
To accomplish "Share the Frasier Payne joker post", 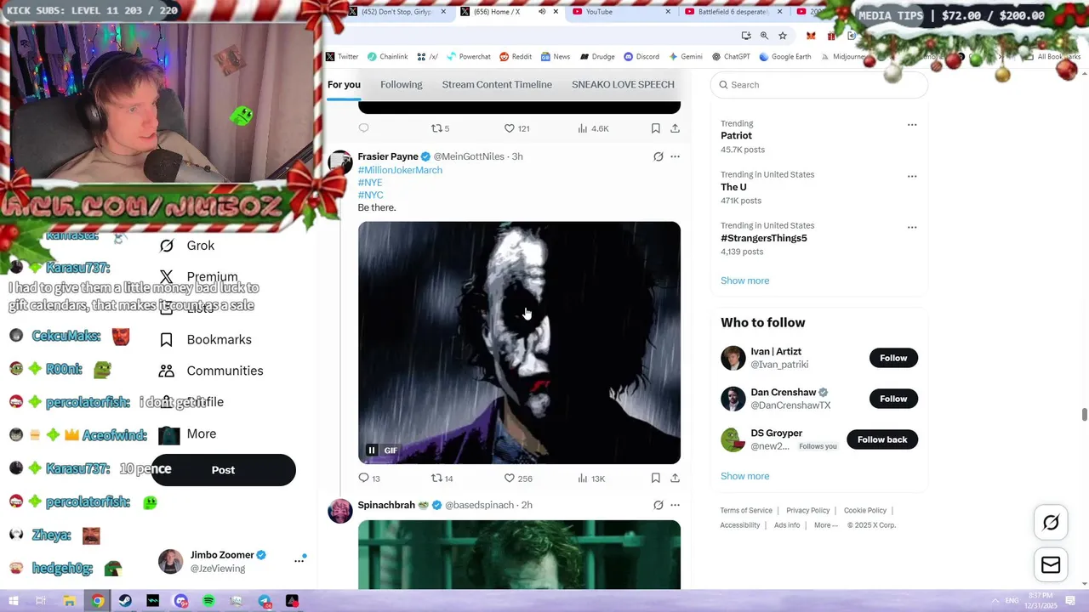I will pos(675,478).
